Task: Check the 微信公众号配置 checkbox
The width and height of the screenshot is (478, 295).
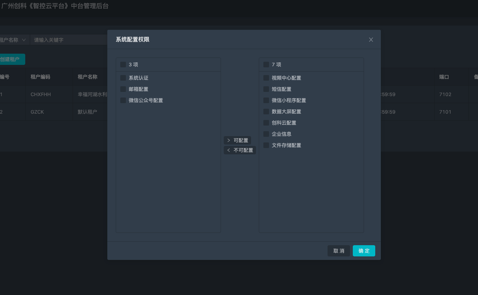Action: point(123,100)
